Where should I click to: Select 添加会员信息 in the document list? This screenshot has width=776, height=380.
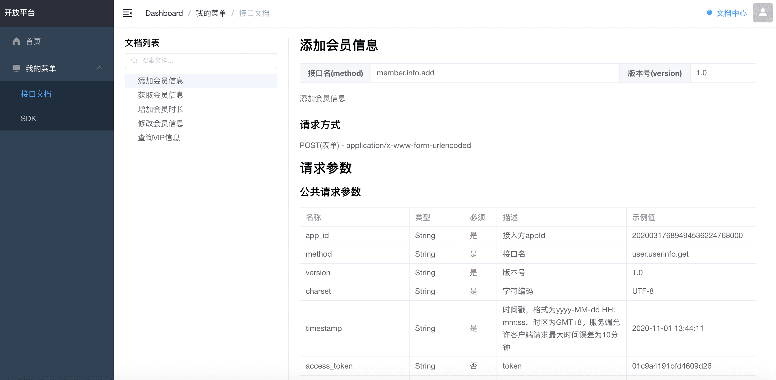click(161, 81)
